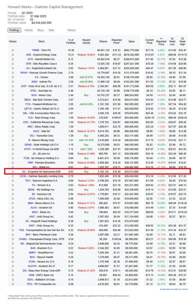The height and width of the screenshot is (305, 193).
Task: Sort by the Value column header
Action: pyautogui.click(x=131, y=41)
